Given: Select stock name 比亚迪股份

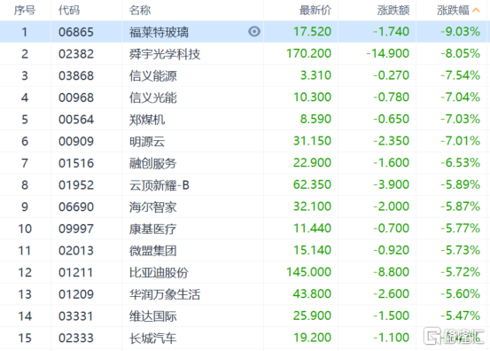Looking at the screenshot, I should click(x=159, y=272).
